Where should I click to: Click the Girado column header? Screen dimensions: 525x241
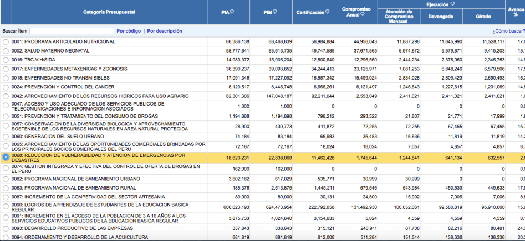point(483,17)
